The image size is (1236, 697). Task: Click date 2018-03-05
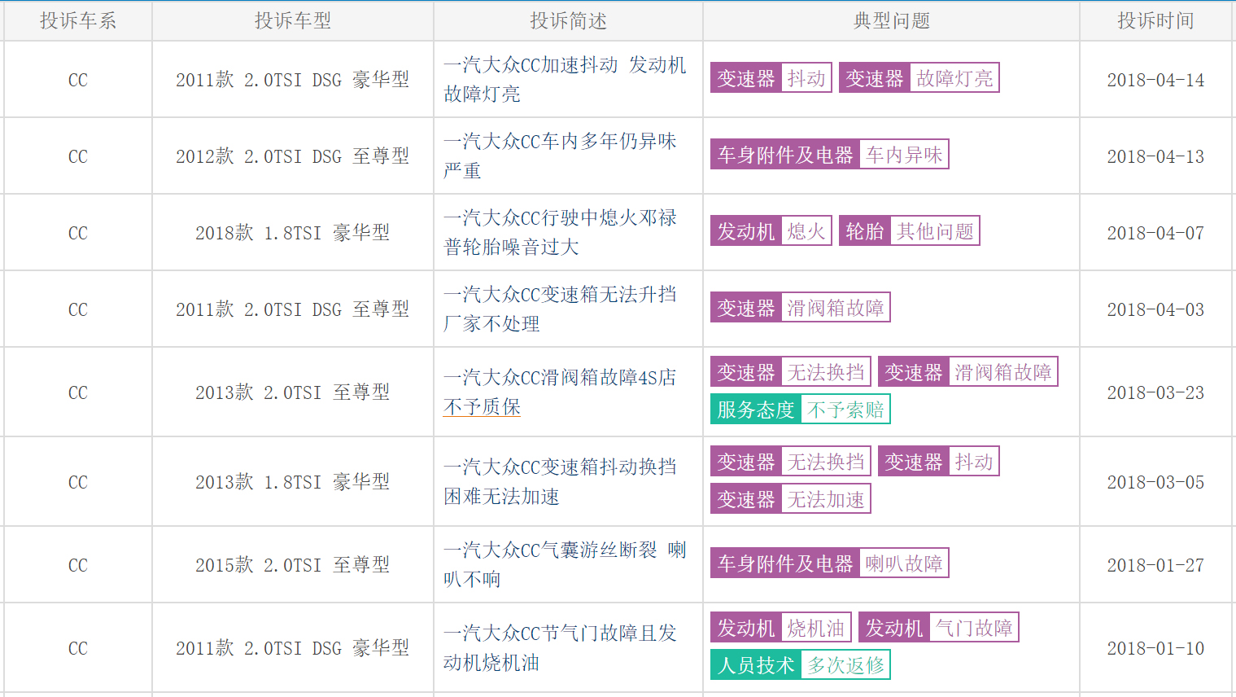click(1155, 482)
